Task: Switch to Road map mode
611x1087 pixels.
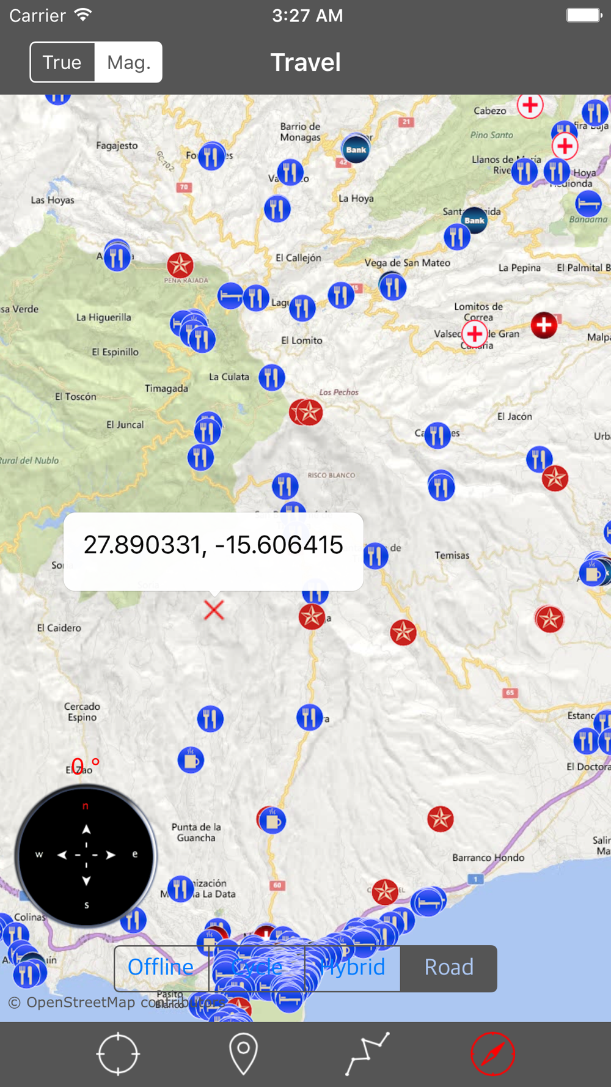Action: tap(448, 968)
